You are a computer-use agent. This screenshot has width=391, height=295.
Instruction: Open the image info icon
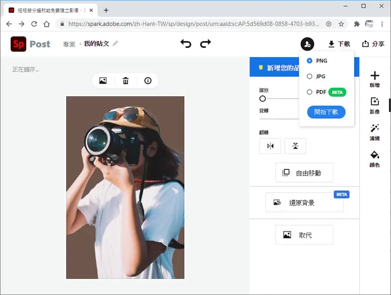[x=148, y=81]
